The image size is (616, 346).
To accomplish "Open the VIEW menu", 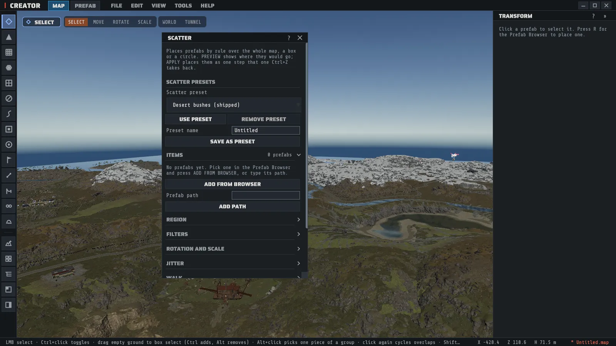I will 159,5.
